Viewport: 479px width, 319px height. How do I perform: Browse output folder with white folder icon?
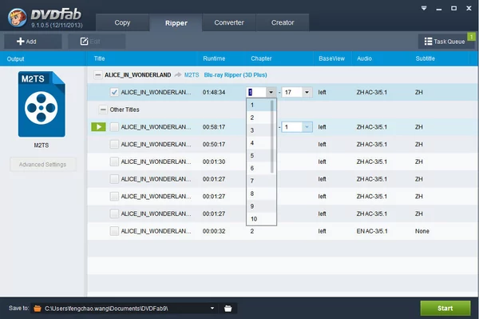pyautogui.click(x=228, y=309)
